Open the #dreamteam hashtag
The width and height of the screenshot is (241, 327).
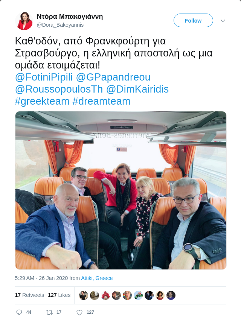[101, 101]
